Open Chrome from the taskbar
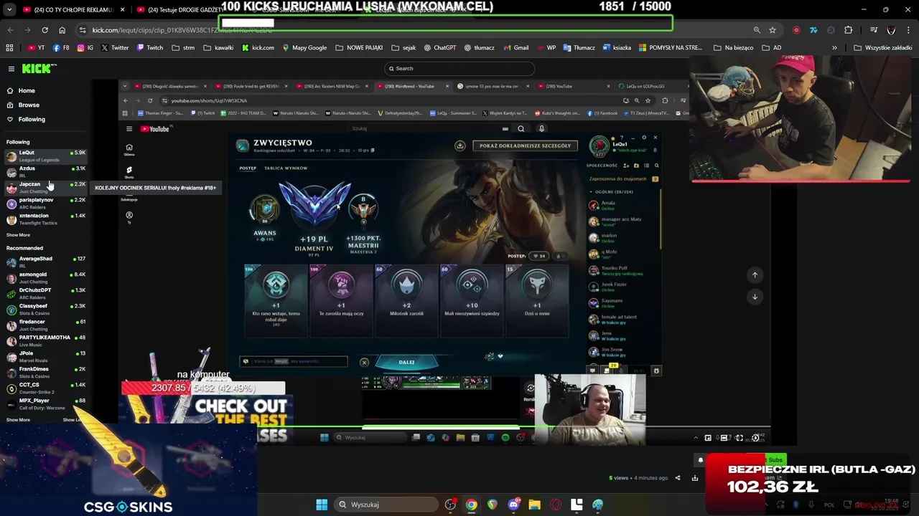 [471, 505]
